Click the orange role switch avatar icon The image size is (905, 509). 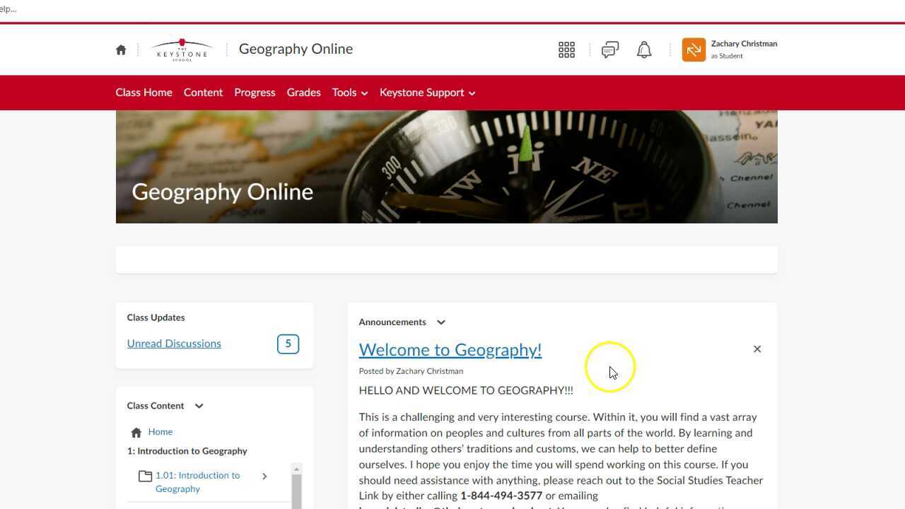694,49
